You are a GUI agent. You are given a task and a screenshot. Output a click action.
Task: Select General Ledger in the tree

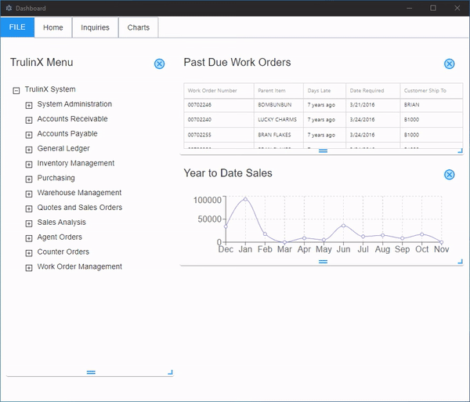pyautogui.click(x=63, y=148)
